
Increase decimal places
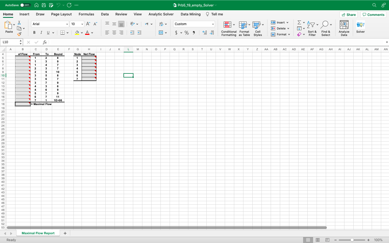pyautogui.click(x=205, y=33)
